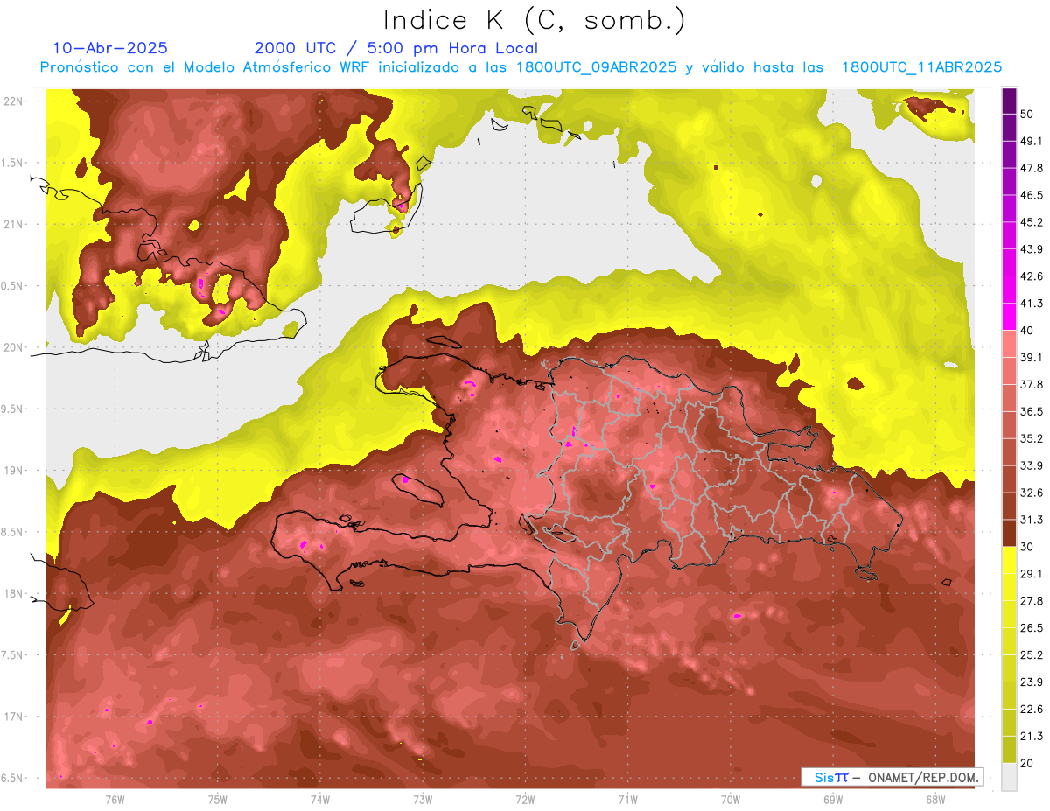
Task: Click the '37.8' colorbar value
Action: coord(1032,384)
